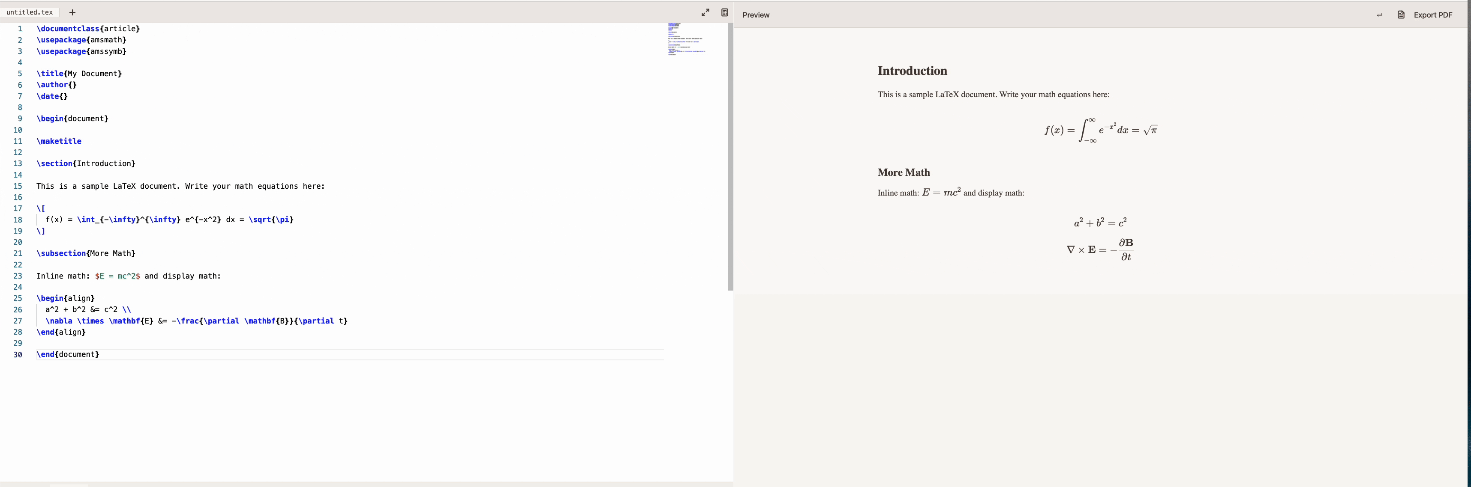The height and width of the screenshot is (487, 1471).
Task: Click the fullscreen expand icon above the editor
Action: click(x=705, y=12)
